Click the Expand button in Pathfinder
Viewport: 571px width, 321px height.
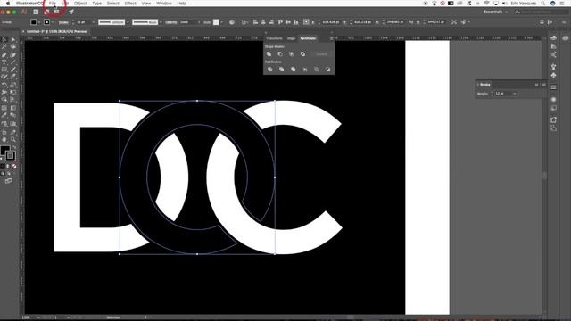pyautogui.click(x=321, y=54)
